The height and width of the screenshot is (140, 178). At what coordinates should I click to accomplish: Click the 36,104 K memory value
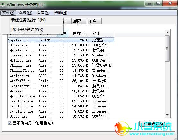point(80,81)
